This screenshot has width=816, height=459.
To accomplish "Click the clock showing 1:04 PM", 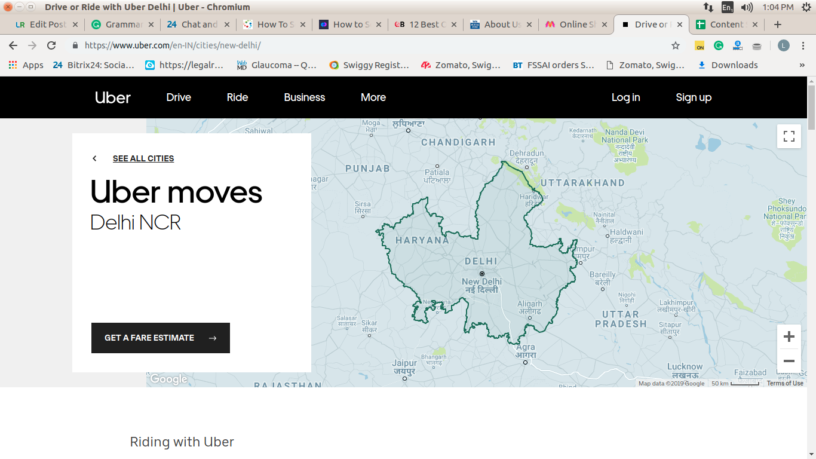I will [778, 7].
